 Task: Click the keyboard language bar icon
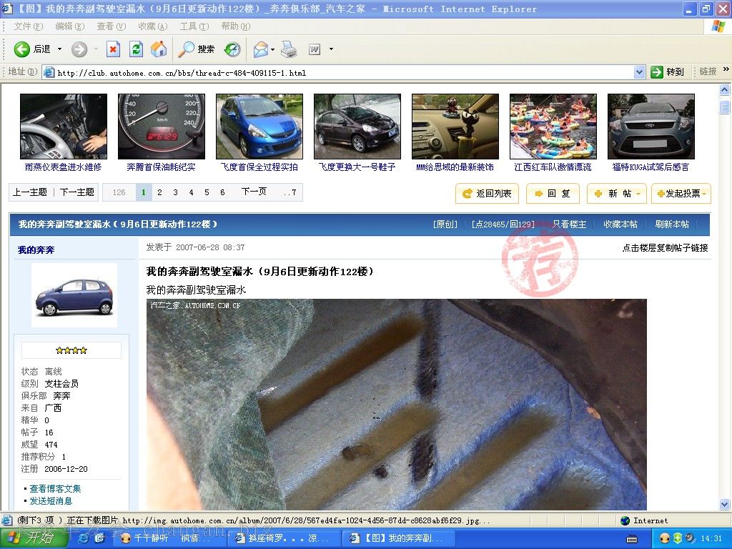pos(632,539)
